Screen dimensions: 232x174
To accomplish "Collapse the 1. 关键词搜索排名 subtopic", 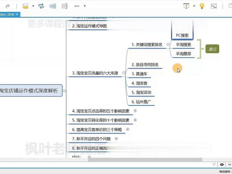I will pos(168,44).
